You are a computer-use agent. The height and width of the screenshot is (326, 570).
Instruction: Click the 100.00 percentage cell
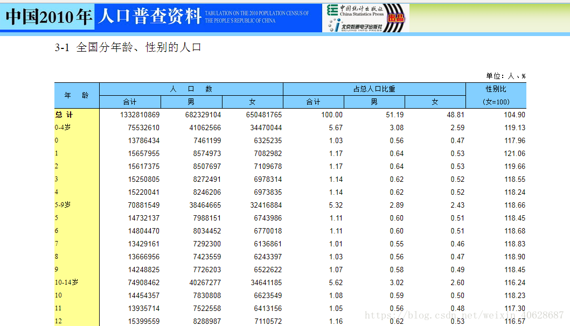[332, 115]
